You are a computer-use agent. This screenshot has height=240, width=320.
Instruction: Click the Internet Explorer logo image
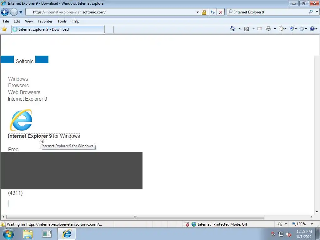pyautogui.click(x=21, y=120)
